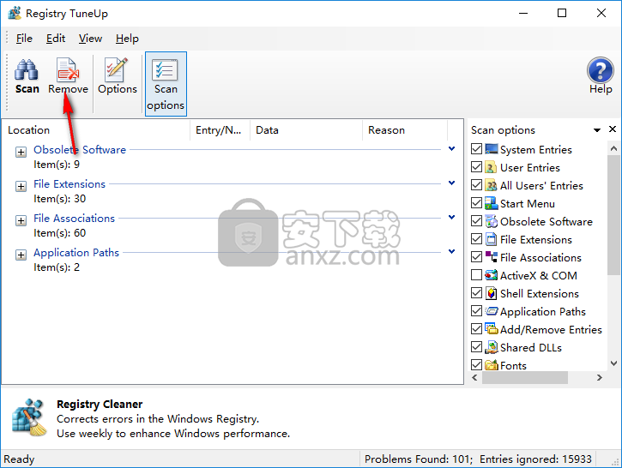
Task: Uncheck the Start Menu checkbox
Action: click(476, 203)
